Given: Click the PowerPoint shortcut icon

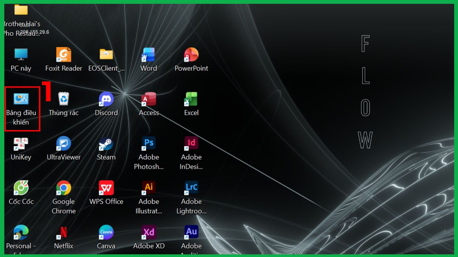Looking at the screenshot, I should (191, 55).
